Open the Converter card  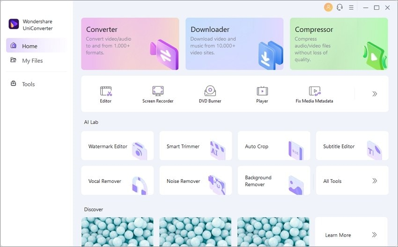[x=130, y=44]
